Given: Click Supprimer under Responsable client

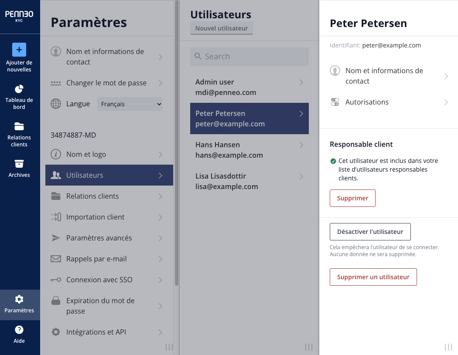Looking at the screenshot, I should tap(352, 198).
